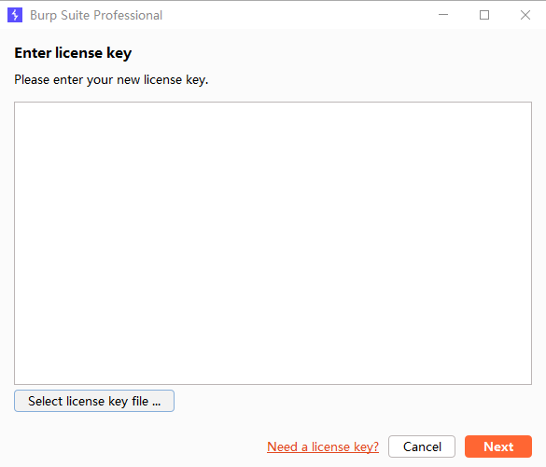Open the Select license key file browser
Viewport: 546px width, 467px height.
click(94, 401)
